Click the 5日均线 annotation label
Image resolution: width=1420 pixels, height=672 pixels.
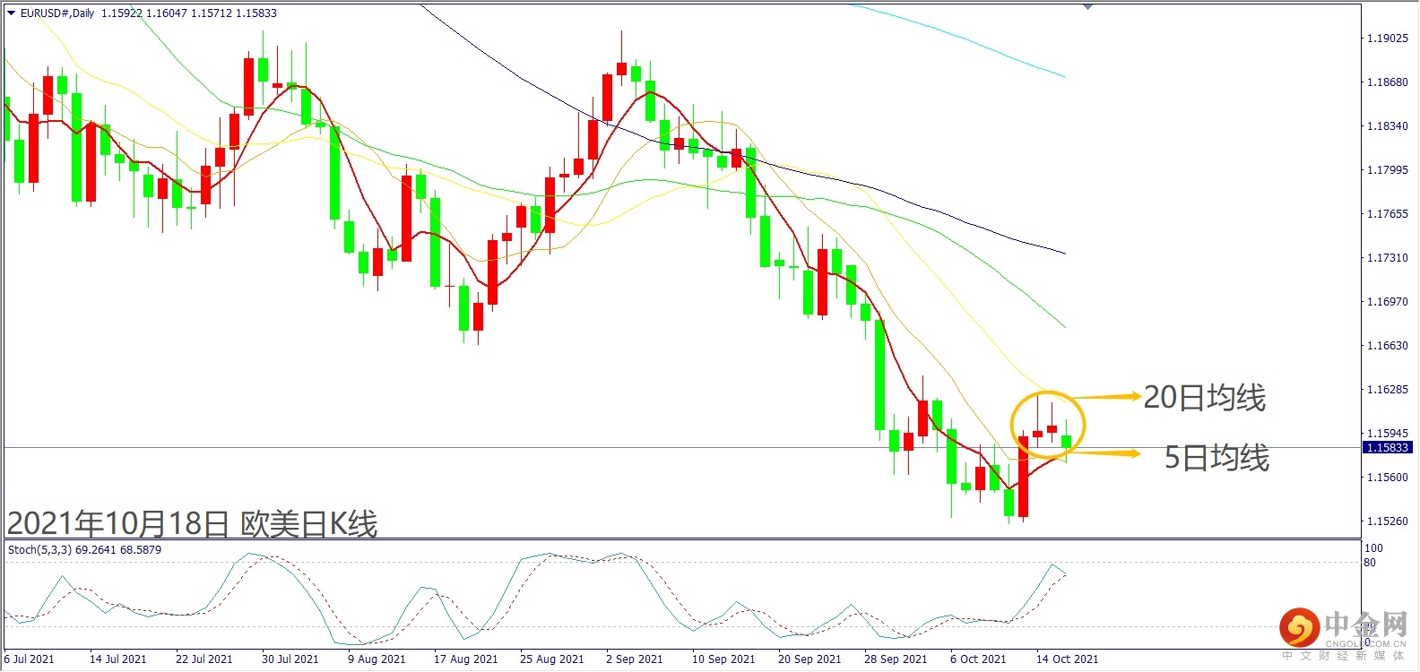click(x=1217, y=457)
